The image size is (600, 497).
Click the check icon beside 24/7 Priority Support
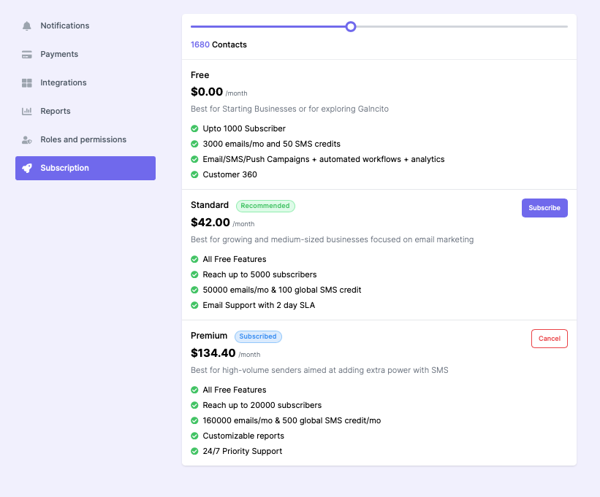194,451
